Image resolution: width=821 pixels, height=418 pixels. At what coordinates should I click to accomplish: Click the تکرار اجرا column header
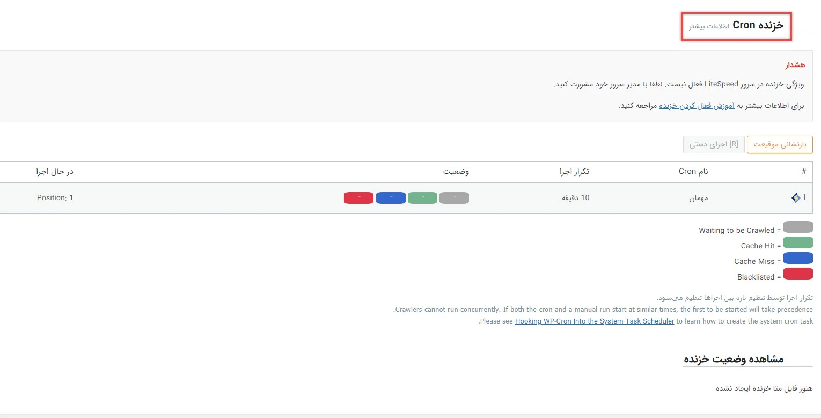[574, 172]
